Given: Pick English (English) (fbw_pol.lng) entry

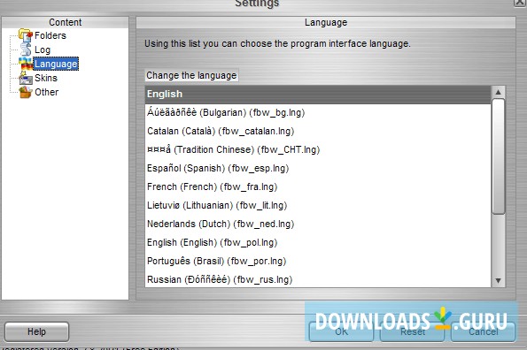Looking at the screenshot, I should tap(318, 242).
